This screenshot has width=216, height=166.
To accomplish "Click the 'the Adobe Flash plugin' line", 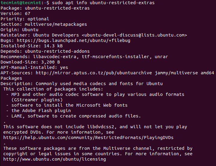I will click(41, 111).
